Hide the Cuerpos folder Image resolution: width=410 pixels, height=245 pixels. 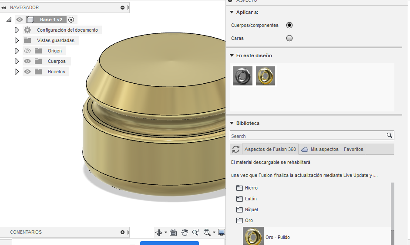coord(27,61)
